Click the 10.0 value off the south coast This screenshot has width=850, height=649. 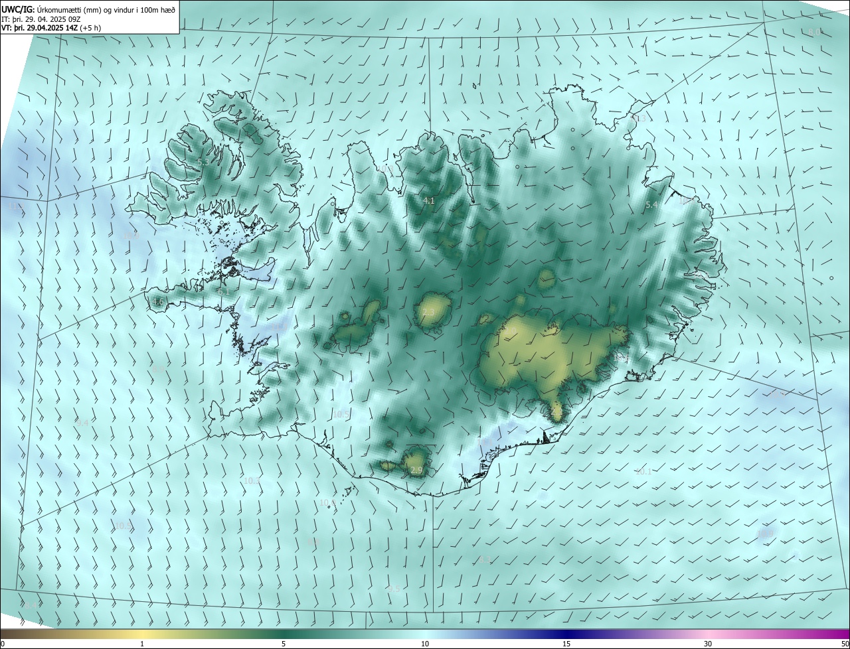327,503
